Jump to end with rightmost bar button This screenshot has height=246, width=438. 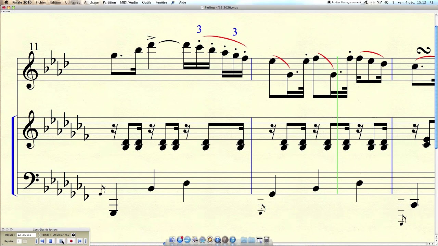pos(85,241)
